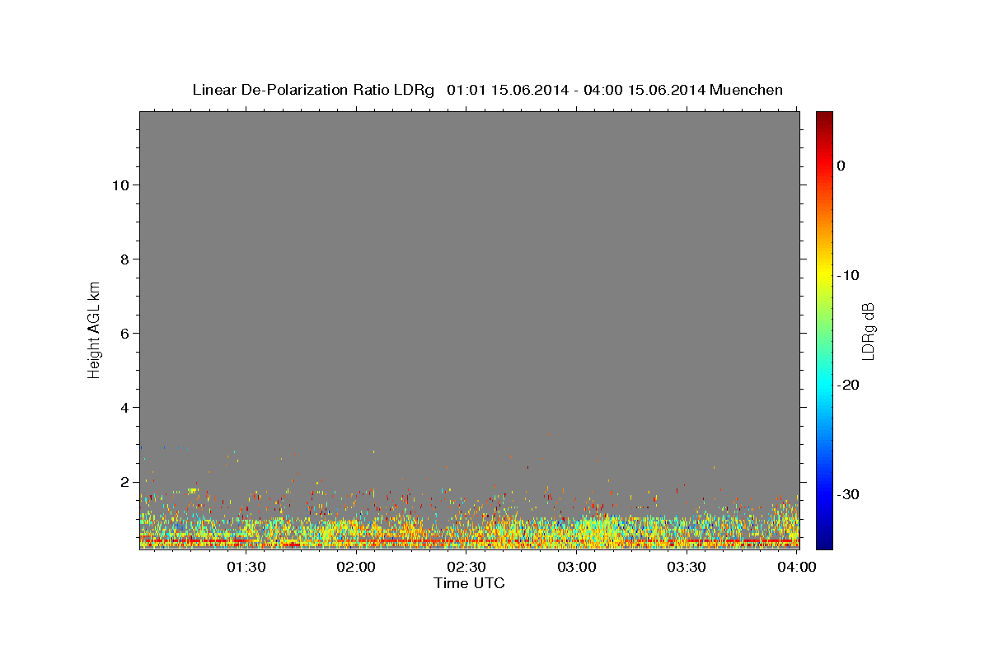Click the height tick label 6
The height and width of the screenshot is (659, 989).
(125, 334)
